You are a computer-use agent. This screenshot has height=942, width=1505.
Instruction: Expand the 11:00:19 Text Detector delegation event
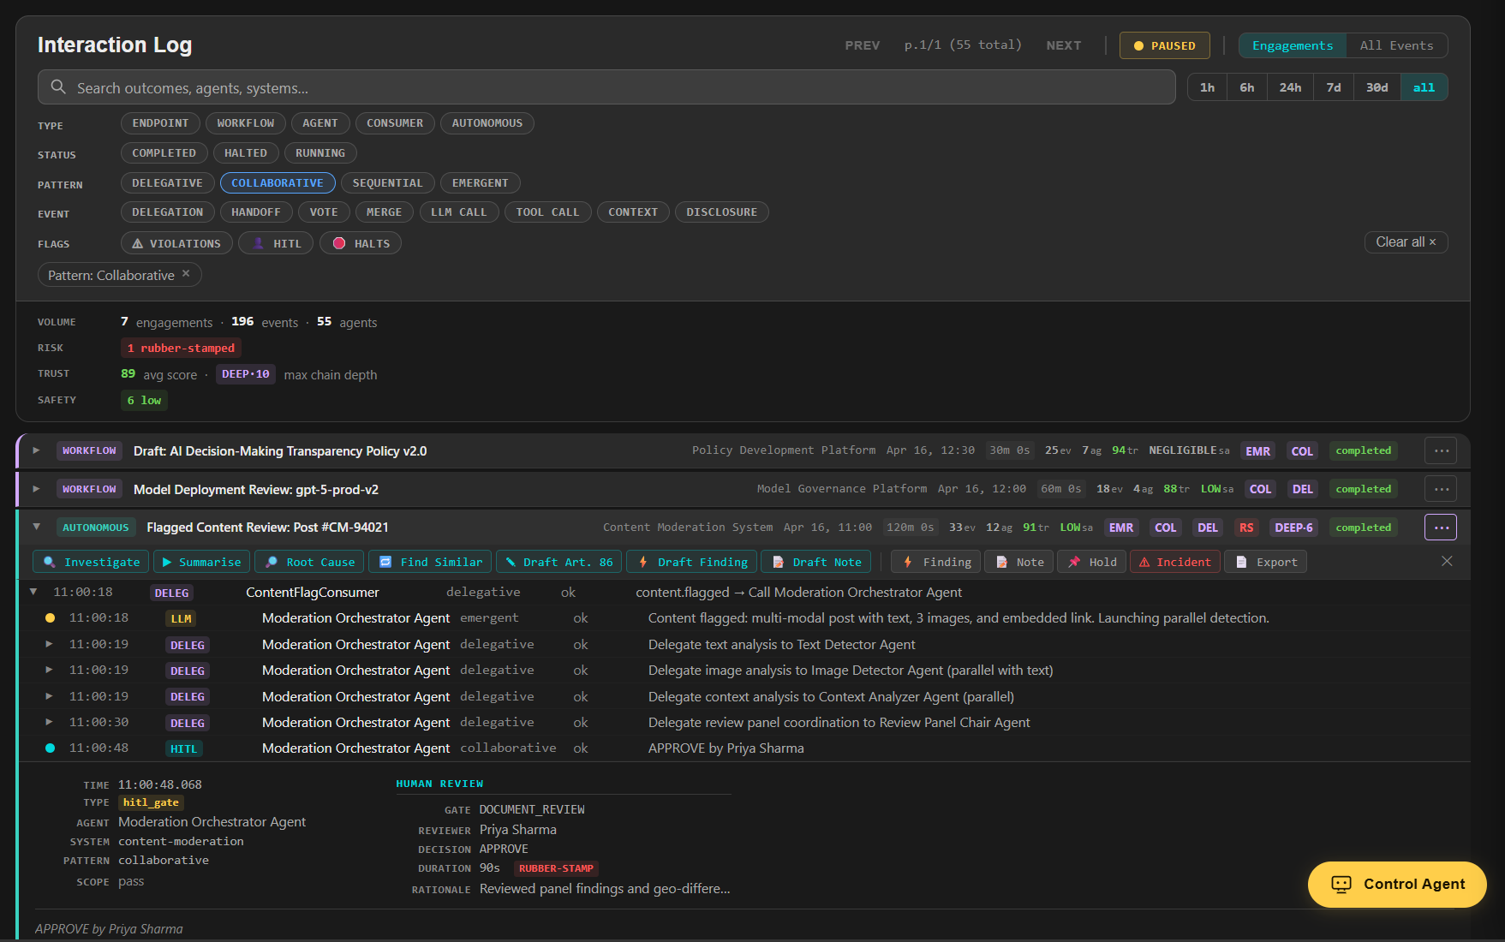click(x=49, y=644)
